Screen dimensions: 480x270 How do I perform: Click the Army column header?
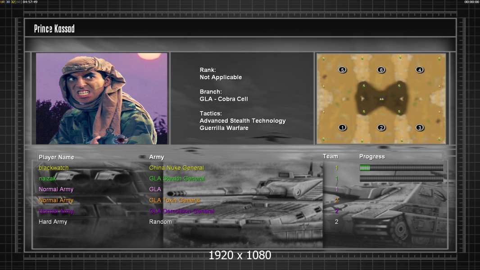(x=157, y=157)
